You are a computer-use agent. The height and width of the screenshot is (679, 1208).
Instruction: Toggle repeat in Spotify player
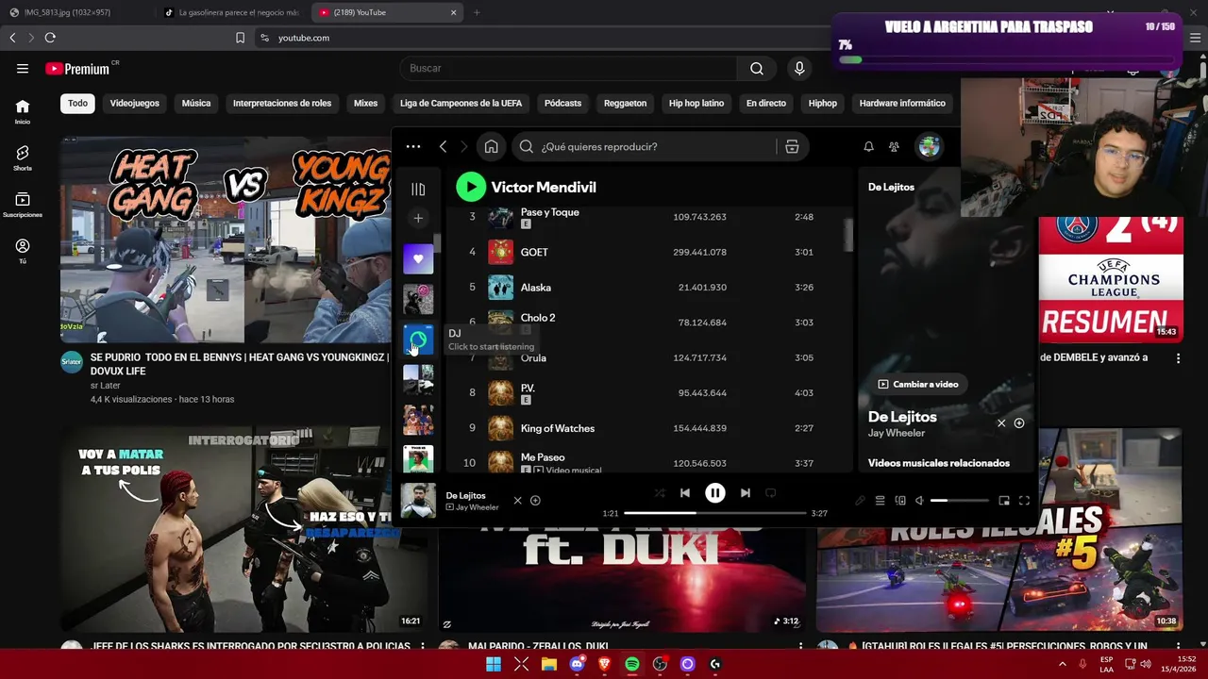[770, 492]
